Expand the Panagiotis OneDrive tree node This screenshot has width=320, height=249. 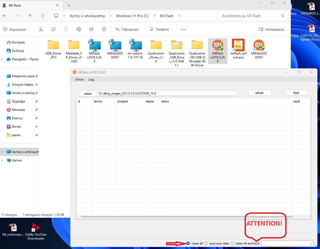[x=2, y=59]
